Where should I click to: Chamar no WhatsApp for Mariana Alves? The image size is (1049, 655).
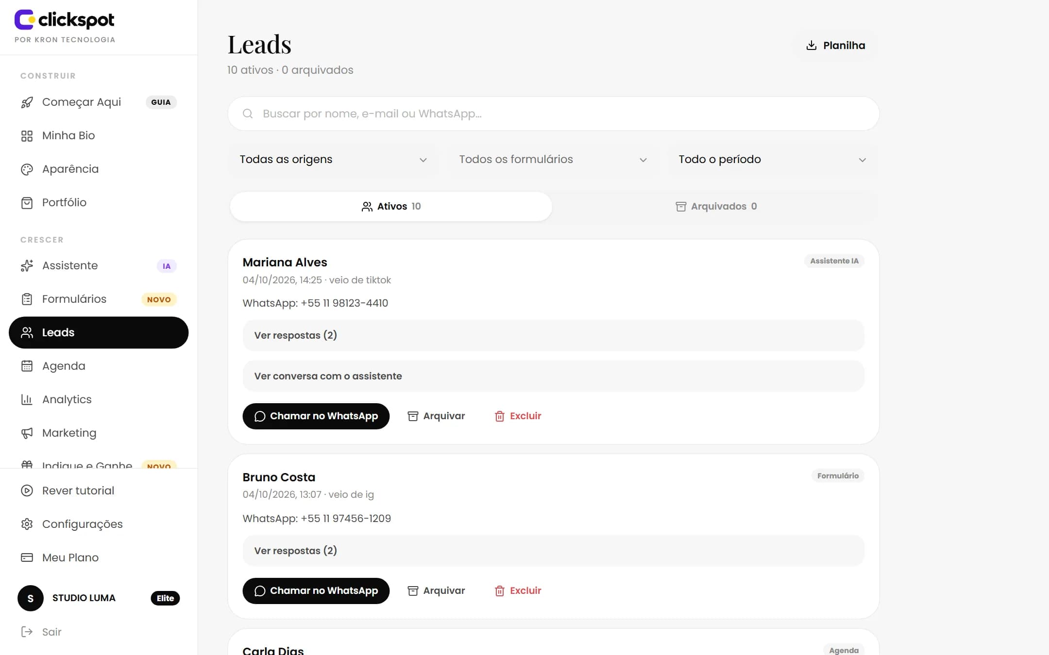tap(316, 416)
